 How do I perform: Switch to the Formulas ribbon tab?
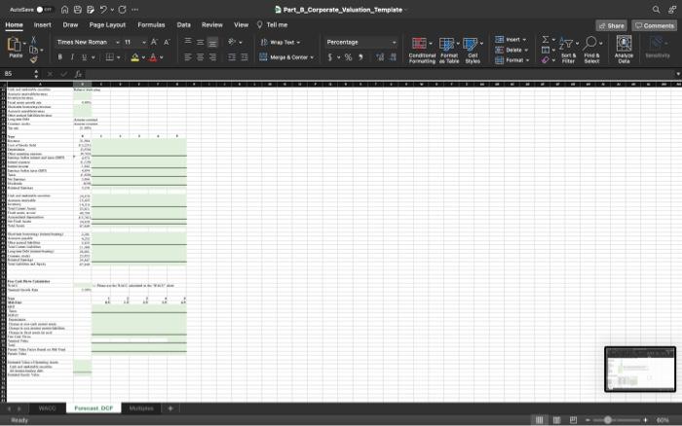point(151,24)
